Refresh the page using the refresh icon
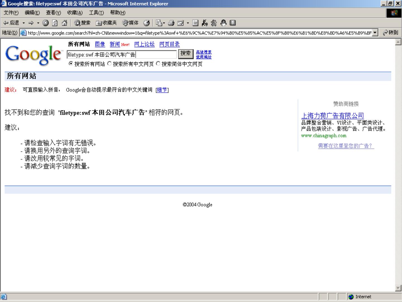The image size is (402, 302). pos(55,23)
